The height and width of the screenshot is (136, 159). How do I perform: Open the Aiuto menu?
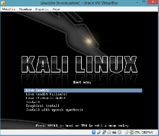(x=56, y=9)
